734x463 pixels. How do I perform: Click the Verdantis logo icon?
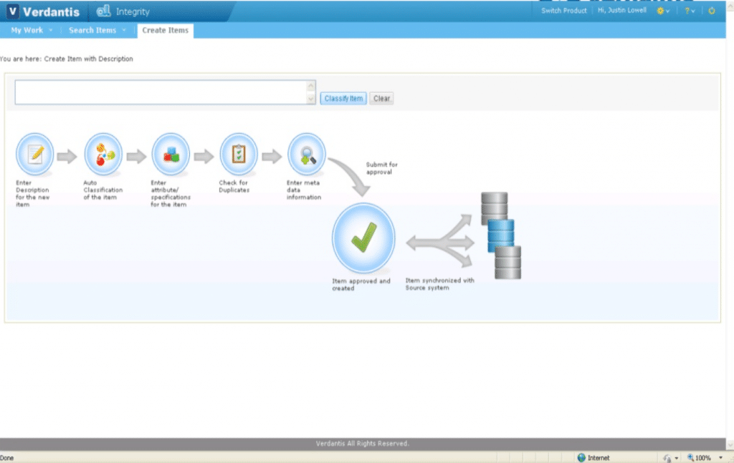click(12, 11)
